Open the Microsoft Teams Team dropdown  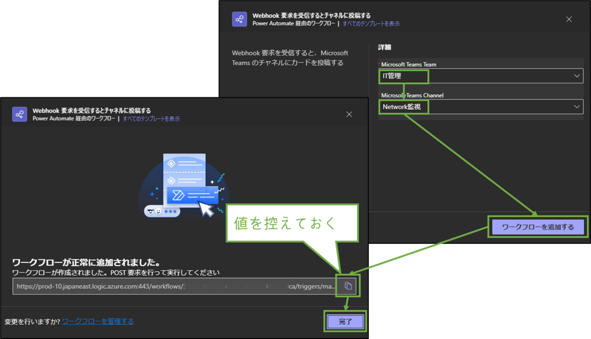tap(481, 76)
